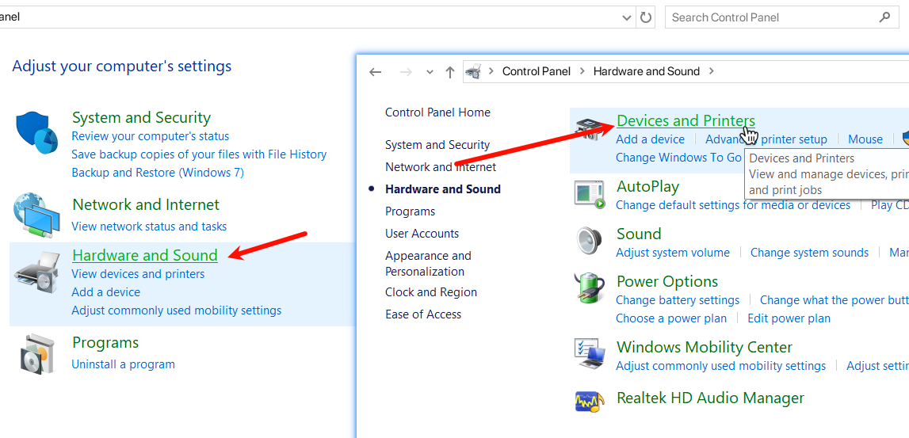This screenshot has width=909, height=438.
Task: Open the Devices and Printers link
Action: click(686, 120)
